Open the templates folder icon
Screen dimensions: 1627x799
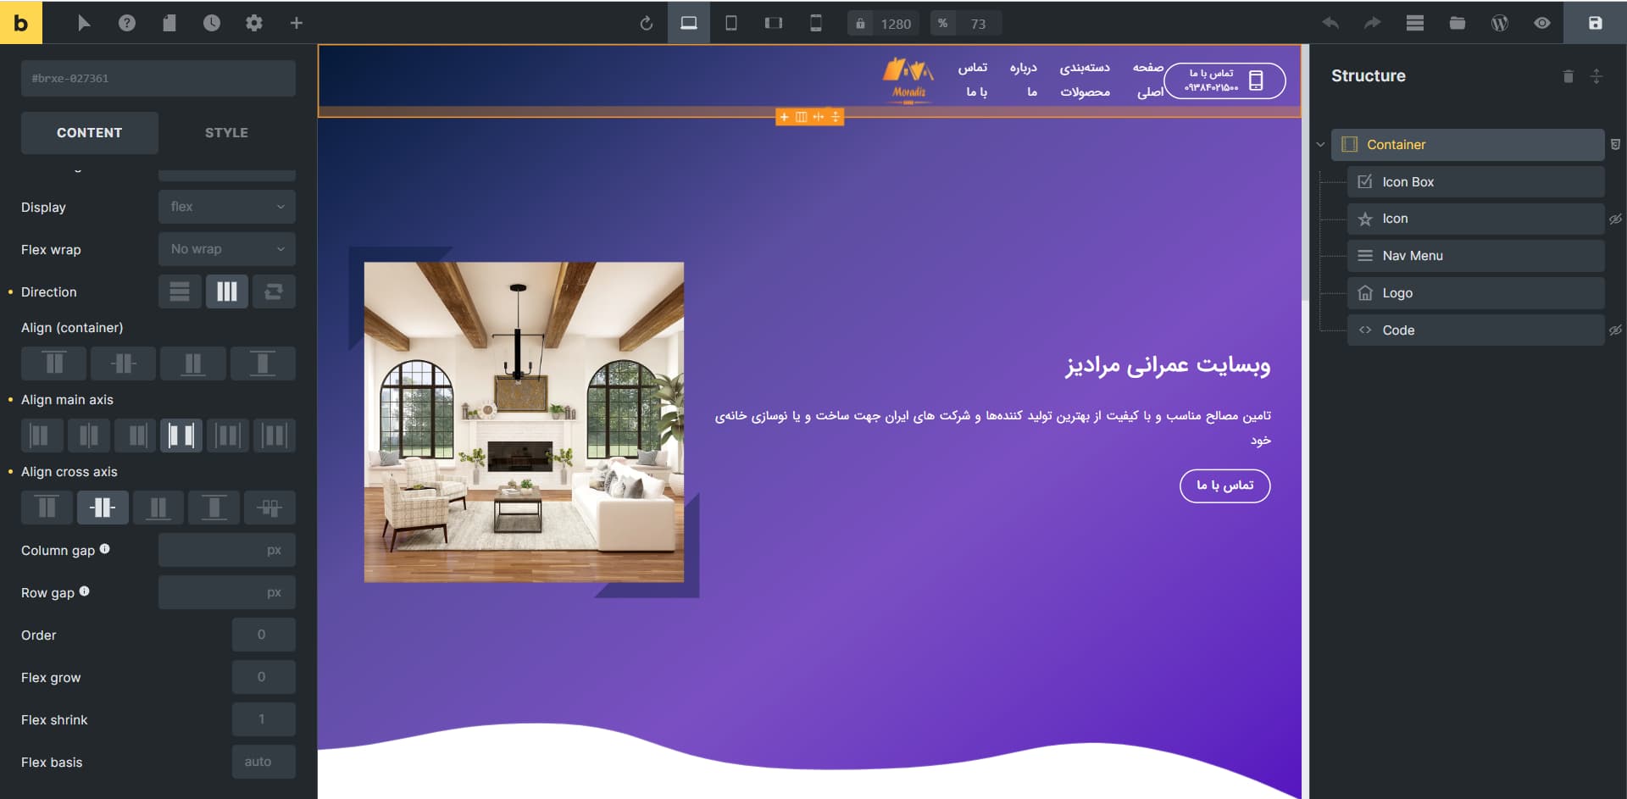pyautogui.click(x=1457, y=23)
